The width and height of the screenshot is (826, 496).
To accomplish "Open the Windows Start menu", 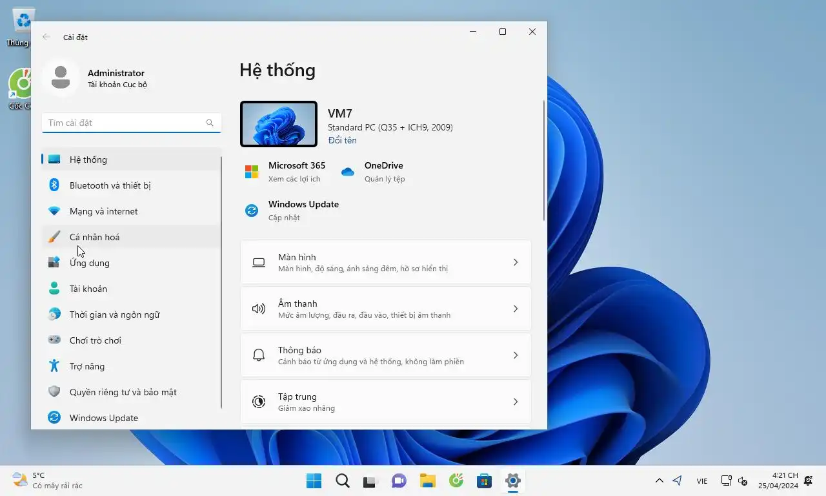I will pos(314,480).
